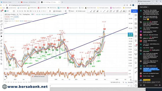This screenshot has width=162, height=91.
Task: Select the 15d timeframe interval
Action: pyautogui.click(x=25, y=11)
